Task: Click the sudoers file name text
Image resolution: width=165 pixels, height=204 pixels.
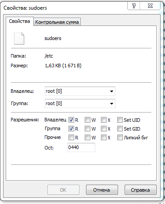Action: (53, 38)
